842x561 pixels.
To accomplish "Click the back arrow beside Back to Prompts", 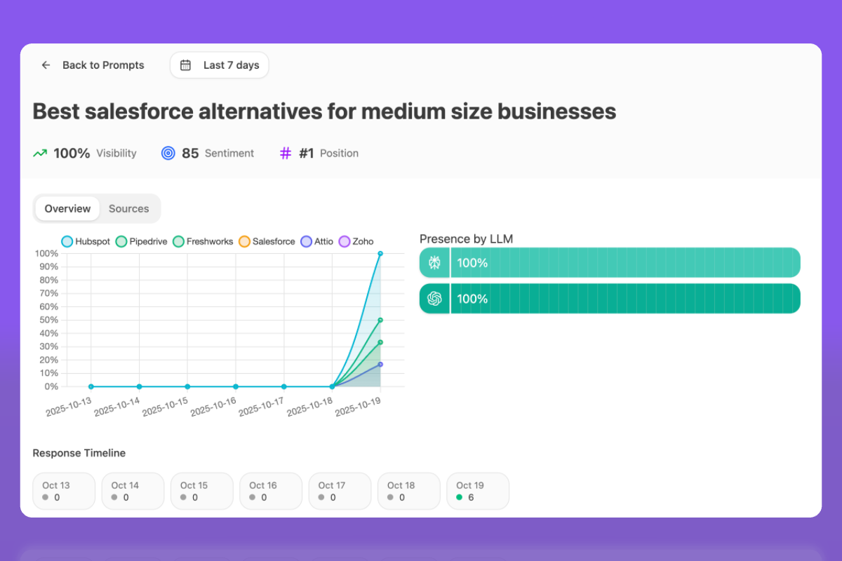I will point(46,65).
